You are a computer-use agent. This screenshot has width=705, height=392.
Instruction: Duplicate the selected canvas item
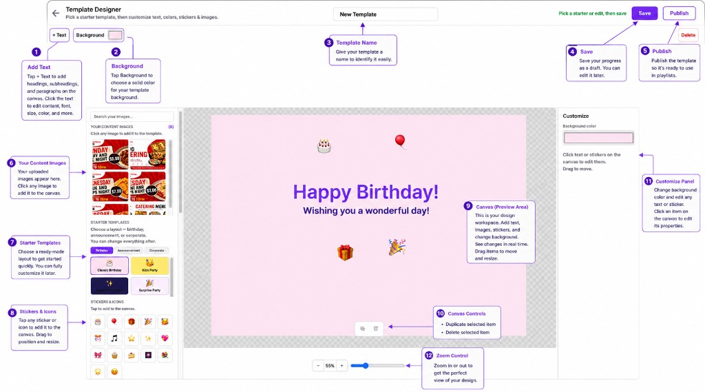click(363, 329)
